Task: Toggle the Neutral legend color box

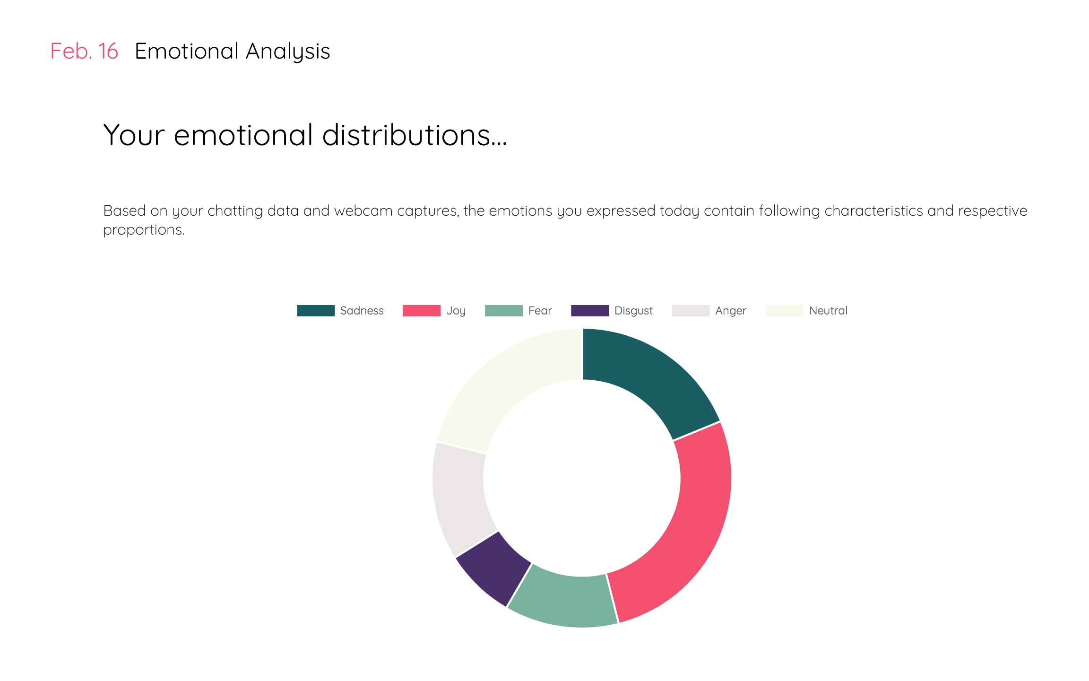Action: (785, 311)
